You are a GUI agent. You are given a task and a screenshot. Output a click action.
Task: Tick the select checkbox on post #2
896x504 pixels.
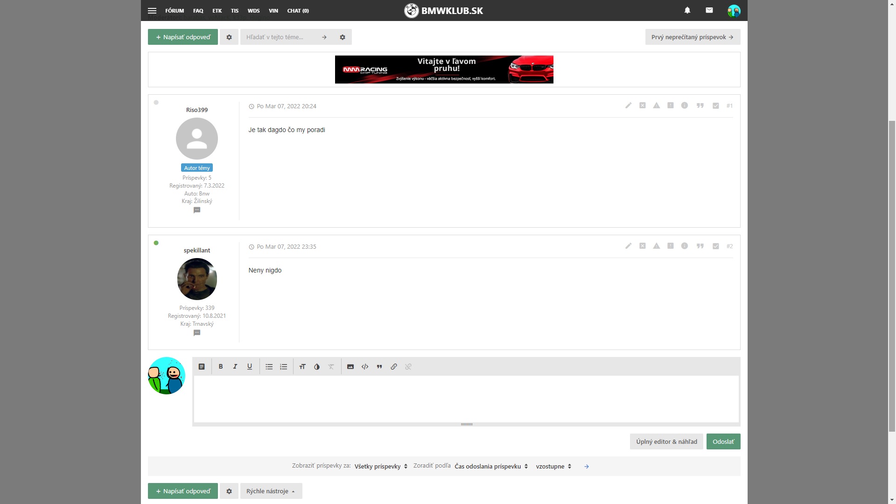(x=715, y=246)
